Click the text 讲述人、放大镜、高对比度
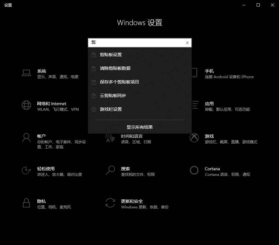279x245 pixels. tap(60, 175)
